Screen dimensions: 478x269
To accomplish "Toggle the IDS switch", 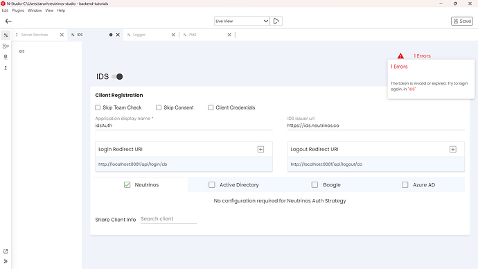I will tap(117, 76).
